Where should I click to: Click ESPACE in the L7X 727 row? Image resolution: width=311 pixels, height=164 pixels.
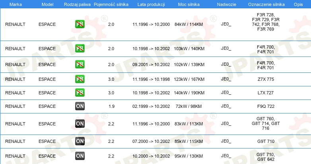click(47, 93)
